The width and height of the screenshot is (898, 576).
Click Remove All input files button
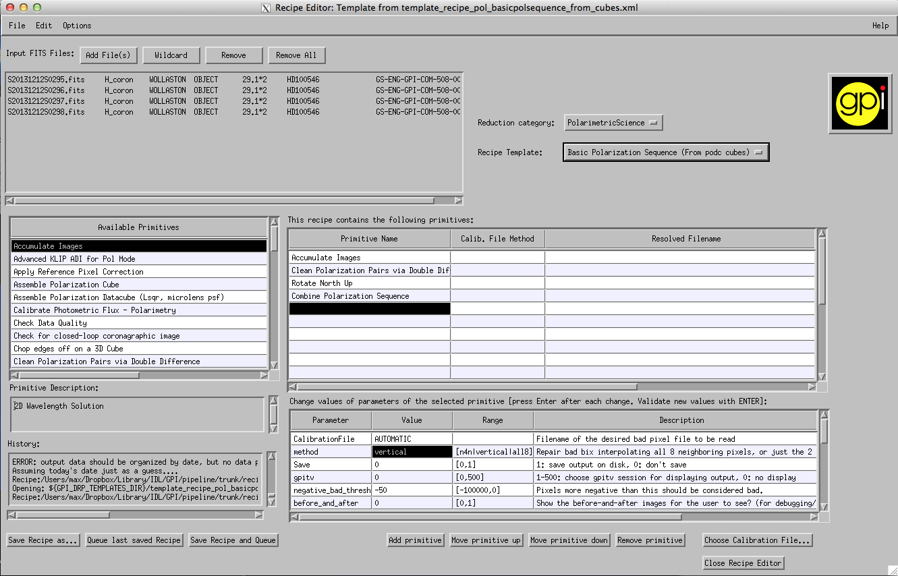(x=296, y=55)
